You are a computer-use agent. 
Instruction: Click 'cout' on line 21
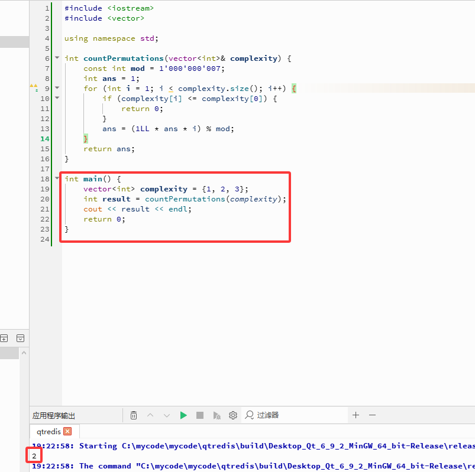[93, 209]
